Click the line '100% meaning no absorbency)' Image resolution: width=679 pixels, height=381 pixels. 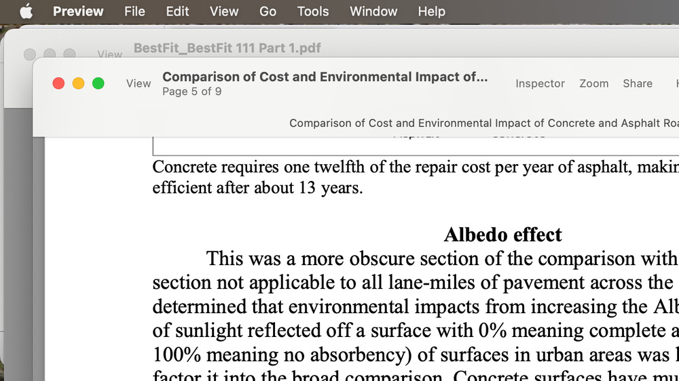[x=416, y=355]
